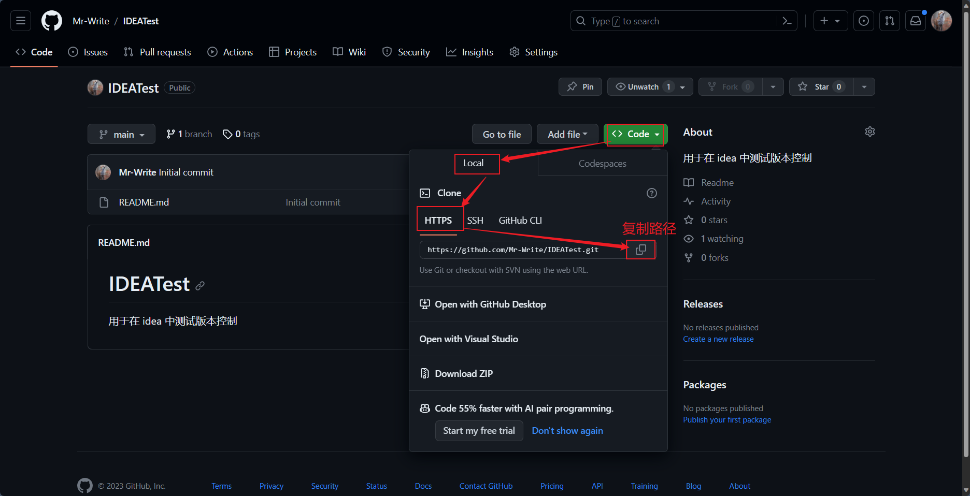Click the footer Contact GitHub link

486,486
